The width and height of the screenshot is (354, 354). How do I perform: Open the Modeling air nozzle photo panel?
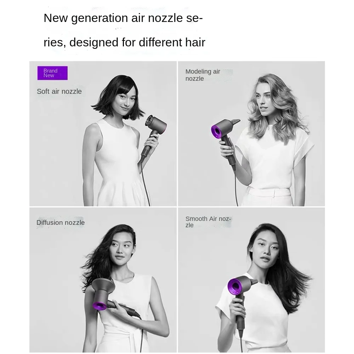251,134
